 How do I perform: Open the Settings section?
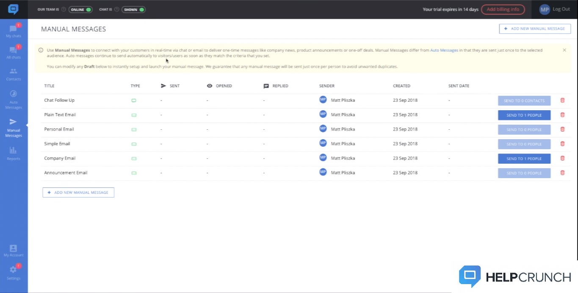14,273
